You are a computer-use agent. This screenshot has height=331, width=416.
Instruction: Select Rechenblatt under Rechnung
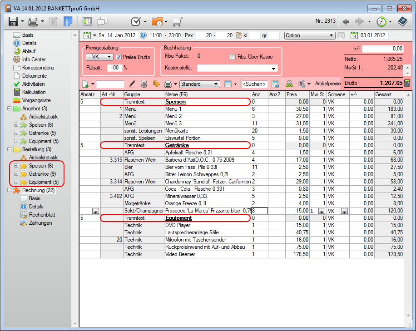[42, 215]
